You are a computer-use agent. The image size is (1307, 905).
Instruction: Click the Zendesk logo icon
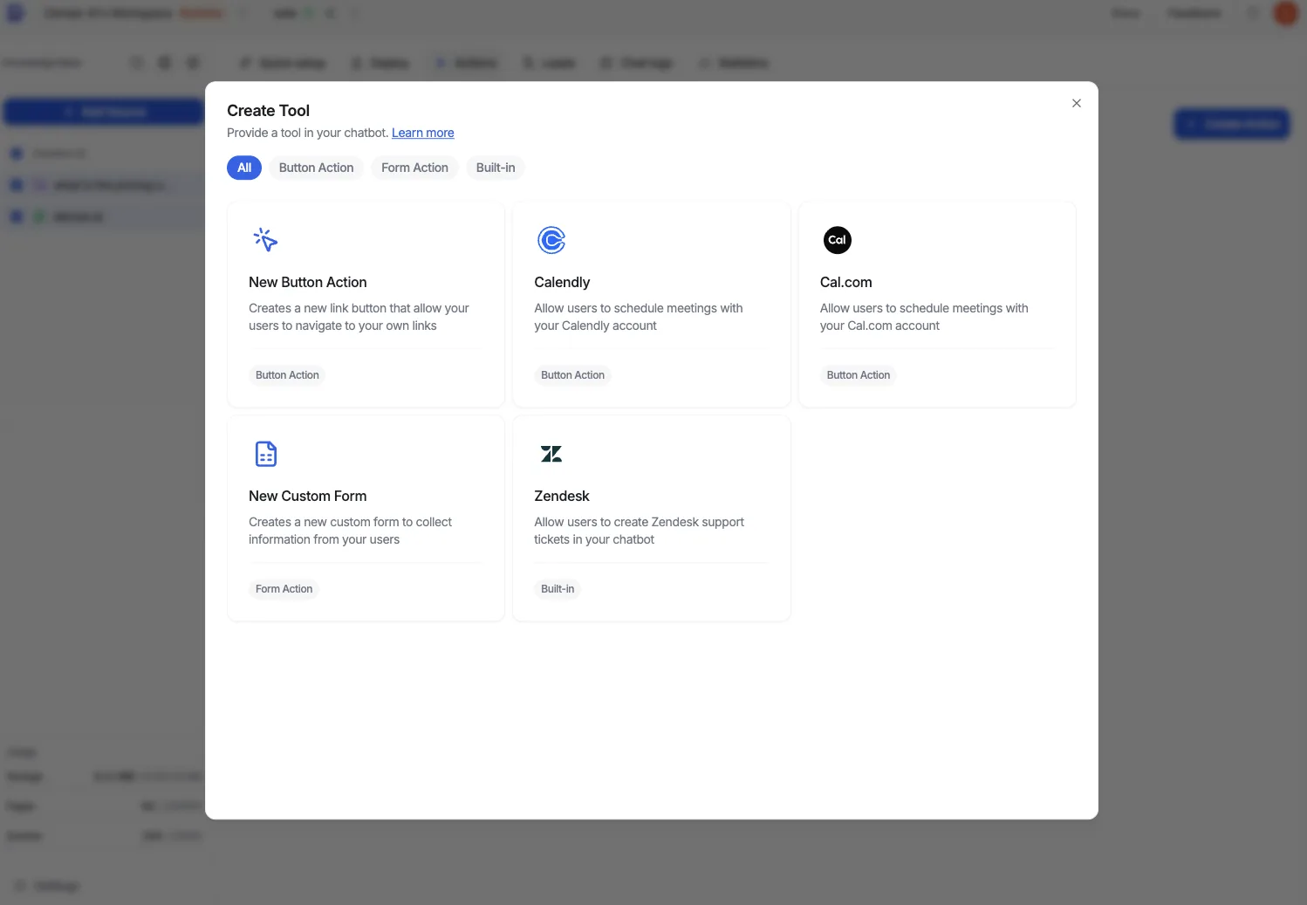tap(551, 454)
